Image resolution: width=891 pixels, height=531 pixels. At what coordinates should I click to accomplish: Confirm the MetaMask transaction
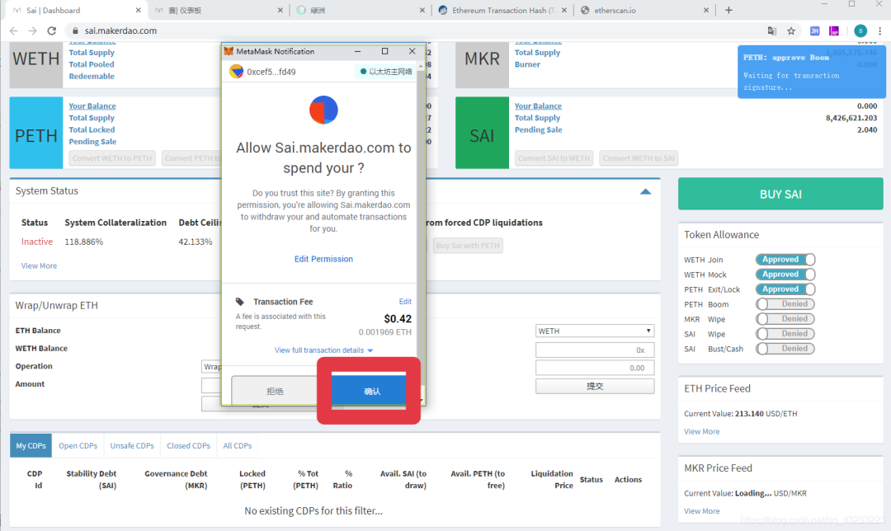click(369, 391)
